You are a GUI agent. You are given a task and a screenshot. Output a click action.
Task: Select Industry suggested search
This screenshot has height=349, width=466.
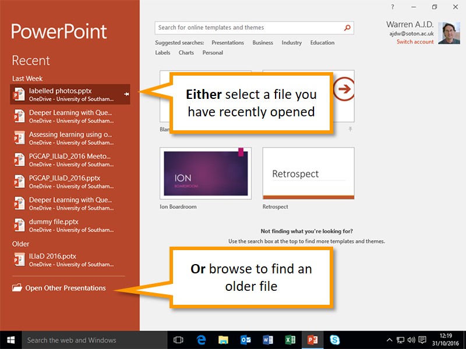coord(292,42)
